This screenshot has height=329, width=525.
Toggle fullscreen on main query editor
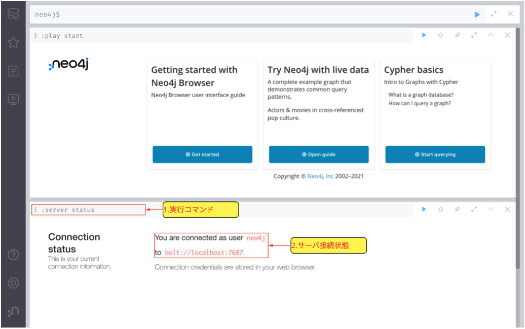pyautogui.click(x=494, y=14)
